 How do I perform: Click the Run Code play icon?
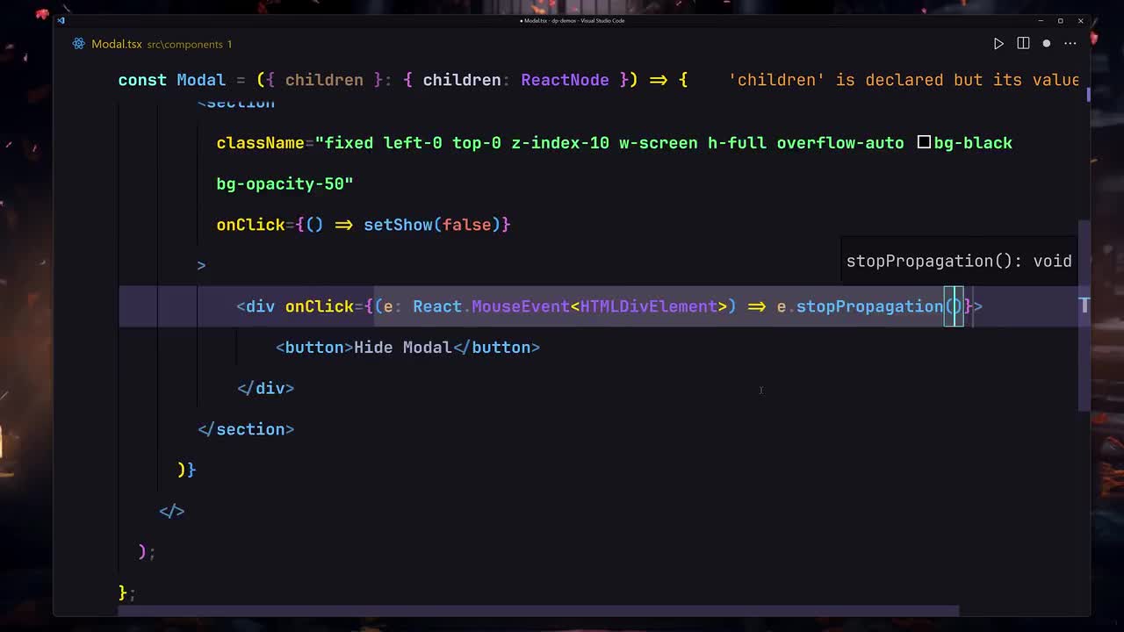tap(998, 44)
